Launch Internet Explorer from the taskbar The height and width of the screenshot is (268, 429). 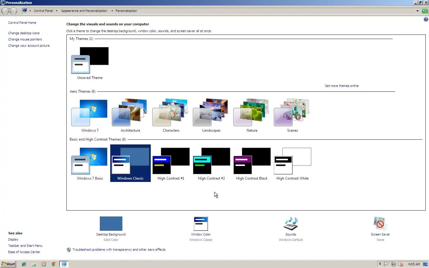tap(24, 264)
